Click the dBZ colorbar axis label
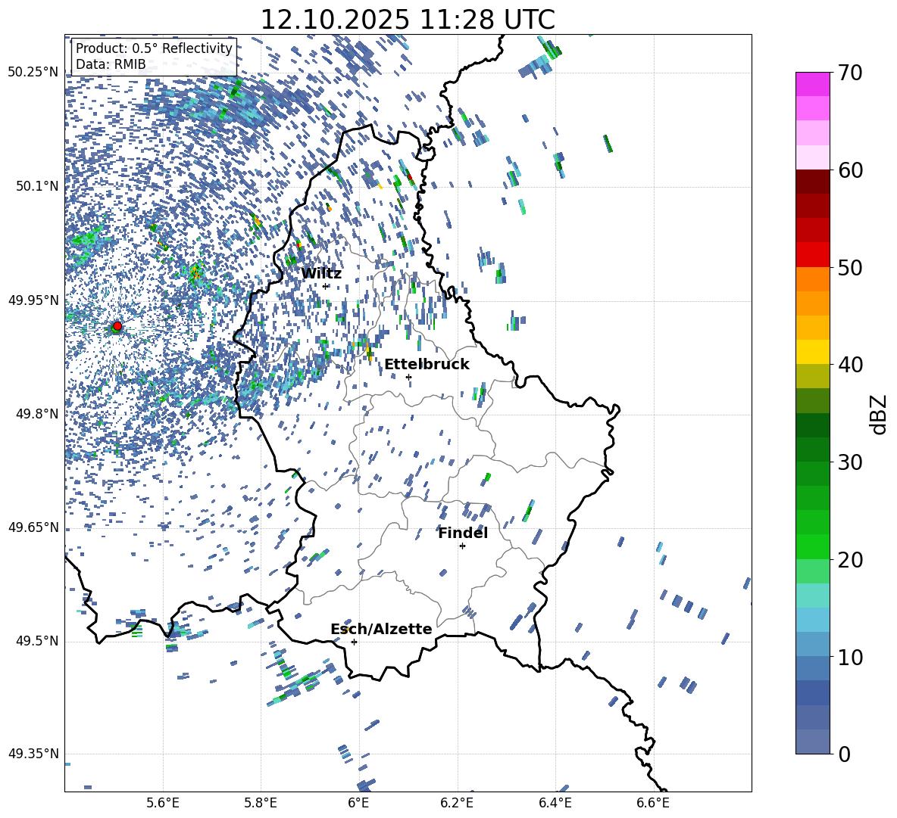This screenshot has height=818, width=897. 879,414
